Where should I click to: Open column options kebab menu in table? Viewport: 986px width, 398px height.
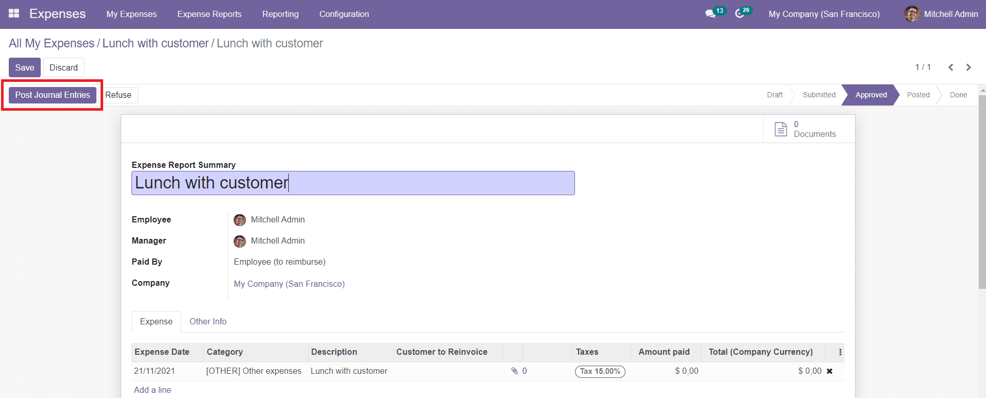pyautogui.click(x=840, y=352)
